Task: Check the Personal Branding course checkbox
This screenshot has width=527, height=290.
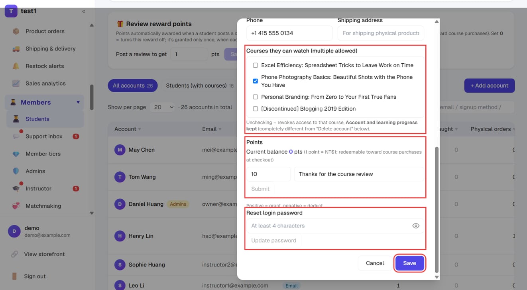Action: coord(256,97)
